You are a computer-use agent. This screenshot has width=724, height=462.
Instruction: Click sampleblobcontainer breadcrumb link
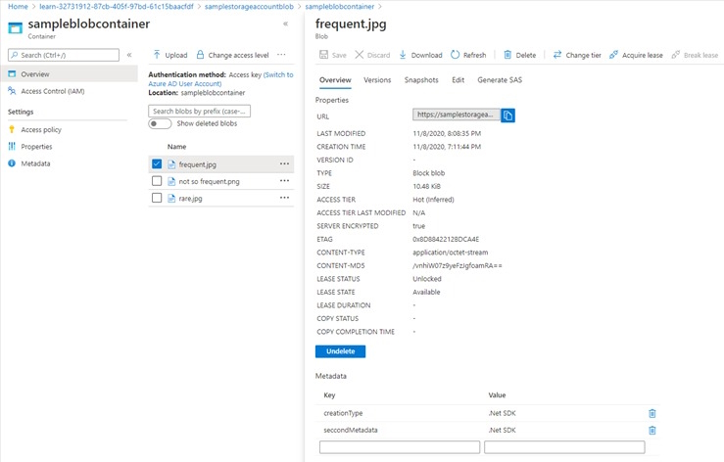339,7
